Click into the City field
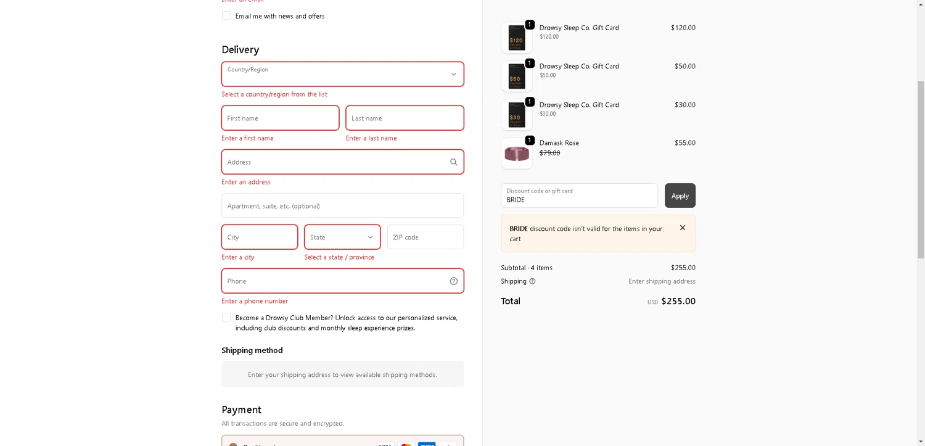Image resolution: width=925 pixels, height=446 pixels. [260, 237]
